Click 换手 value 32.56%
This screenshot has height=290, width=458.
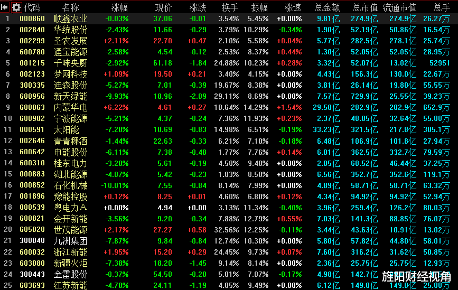227,230
